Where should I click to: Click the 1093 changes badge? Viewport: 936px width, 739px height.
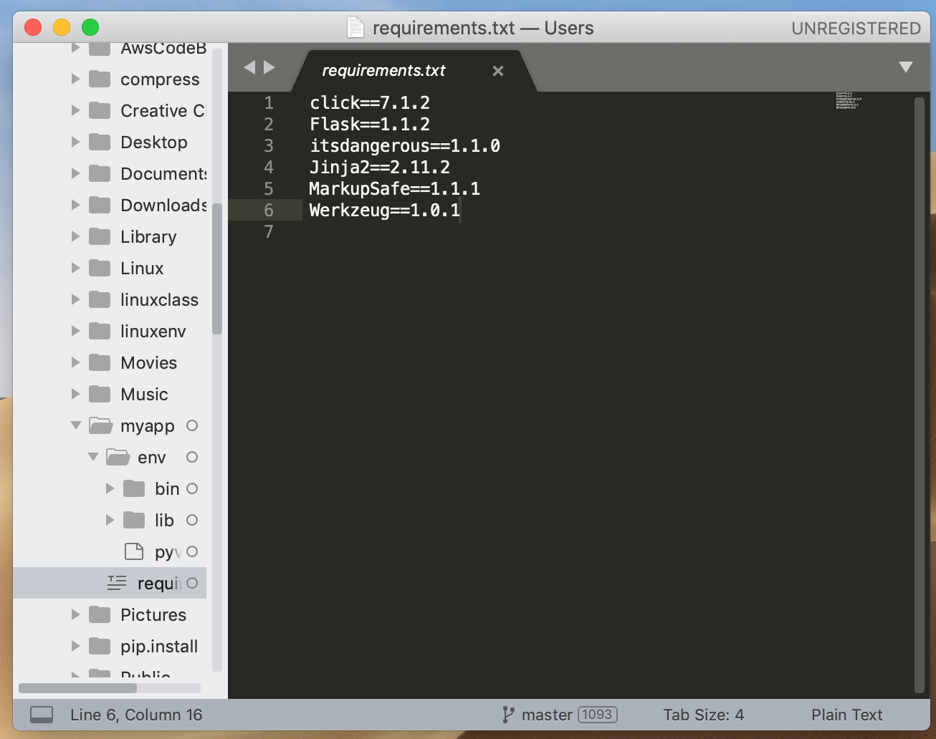pyautogui.click(x=597, y=715)
